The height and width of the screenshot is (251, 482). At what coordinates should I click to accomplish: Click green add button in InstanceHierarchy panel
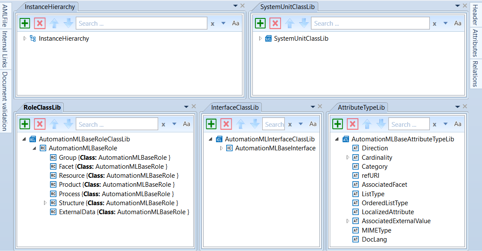pyautogui.click(x=25, y=23)
